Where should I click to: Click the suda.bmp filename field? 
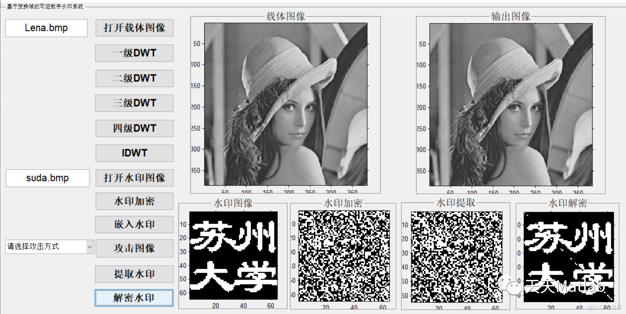[x=48, y=178]
